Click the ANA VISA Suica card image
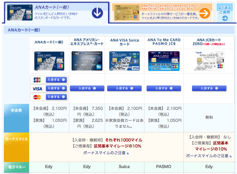The height and width of the screenshot is (174, 237). click(x=124, y=61)
